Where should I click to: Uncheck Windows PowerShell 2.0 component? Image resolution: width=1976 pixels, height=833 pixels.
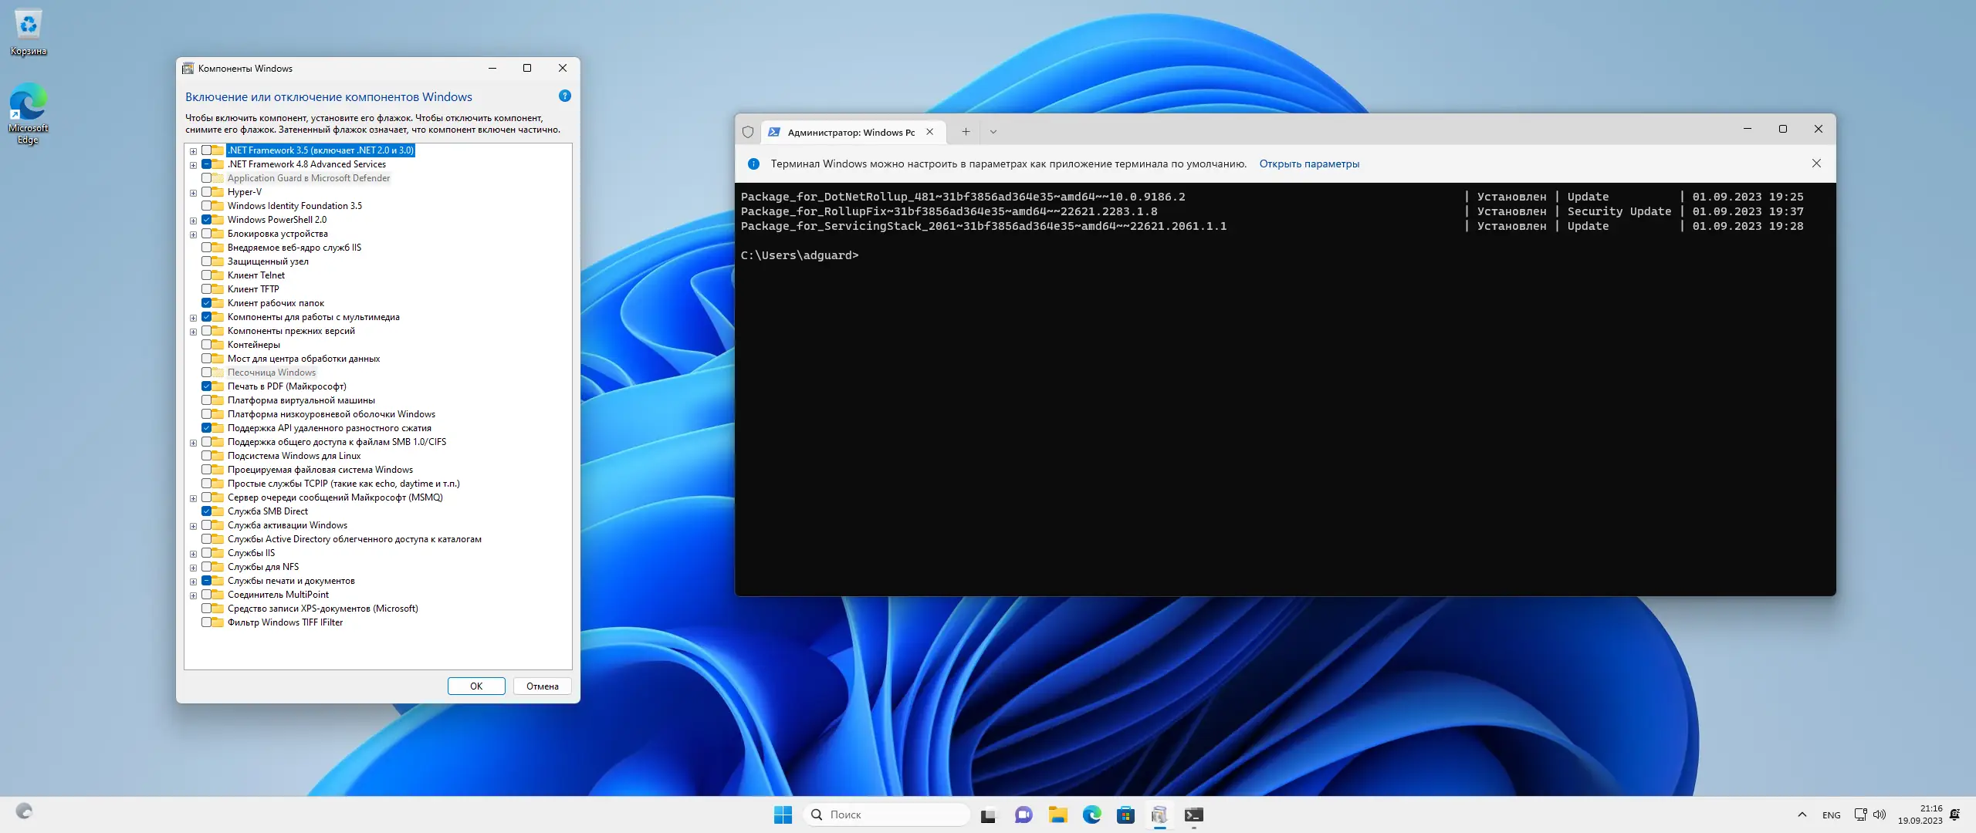[x=207, y=220]
